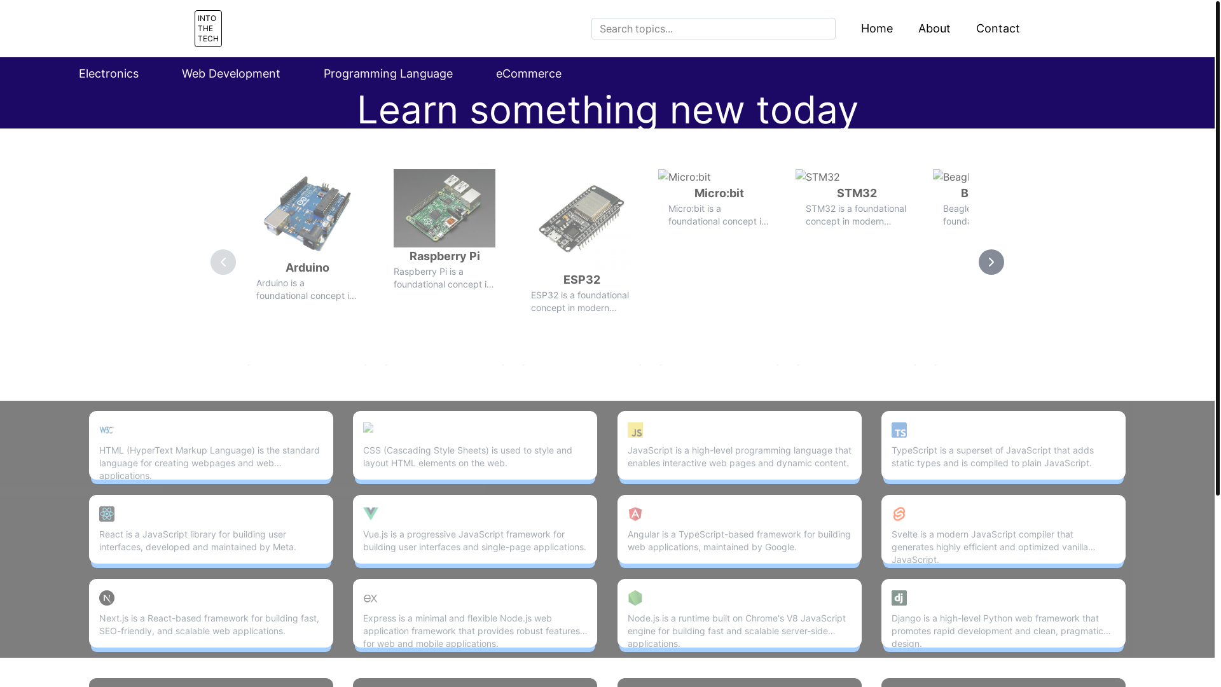Click the STM32 card title
This screenshot has width=1221, height=687.
(x=857, y=193)
